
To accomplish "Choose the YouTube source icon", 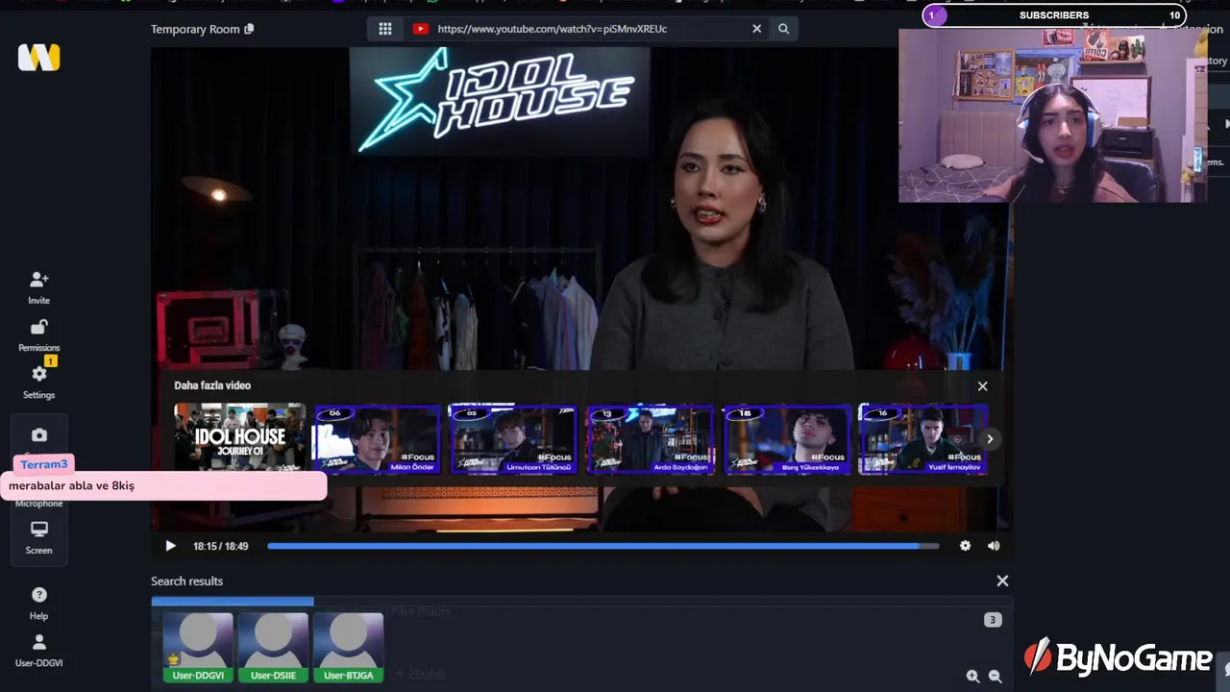I will 420,29.
